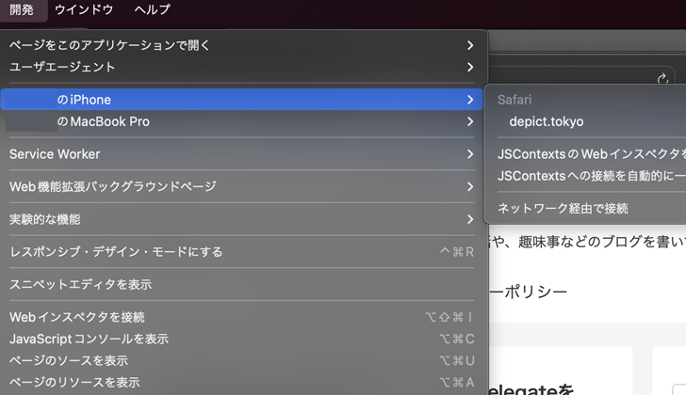
Task: Choose ページのリソースを表示
Action: [241, 383]
